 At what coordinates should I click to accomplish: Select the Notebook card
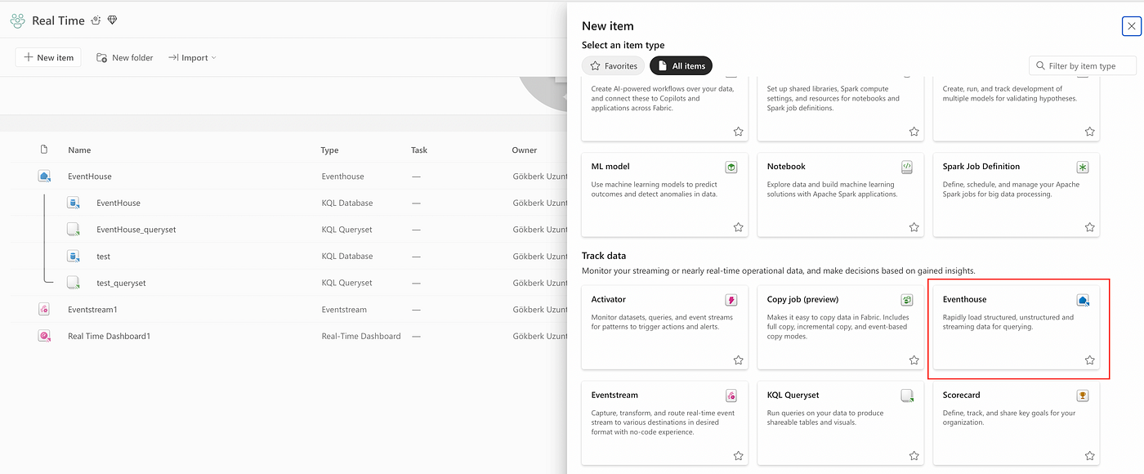pos(840,195)
